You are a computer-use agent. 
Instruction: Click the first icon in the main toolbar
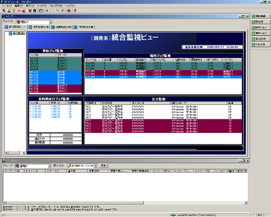pos(4,11)
